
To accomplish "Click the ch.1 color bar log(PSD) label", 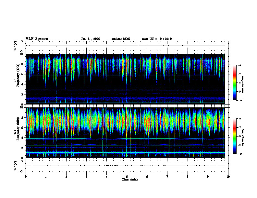I will tap(243, 84).
